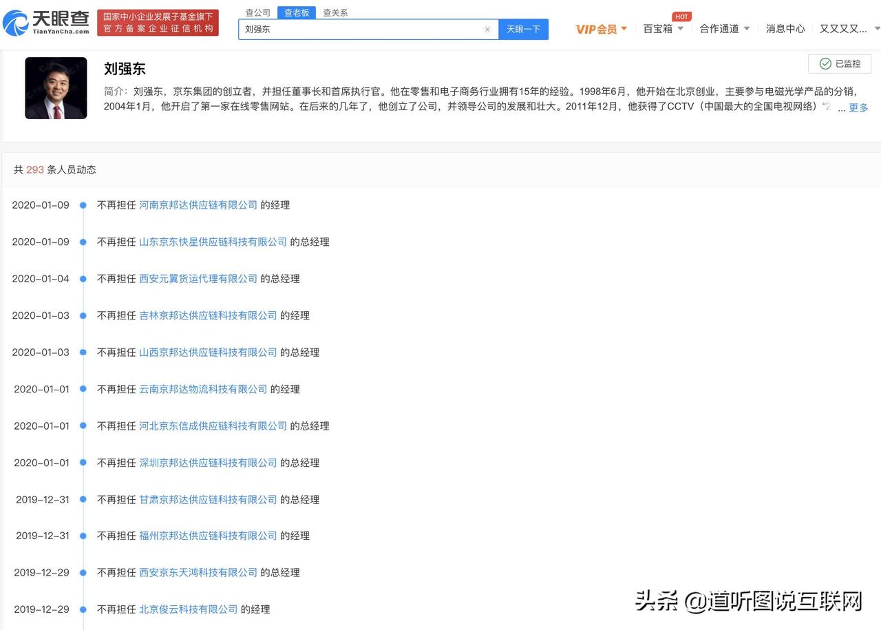Click the timeline dot for 山东京东快星供应链科技有限公司
The height and width of the screenshot is (630, 881).
[83, 242]
